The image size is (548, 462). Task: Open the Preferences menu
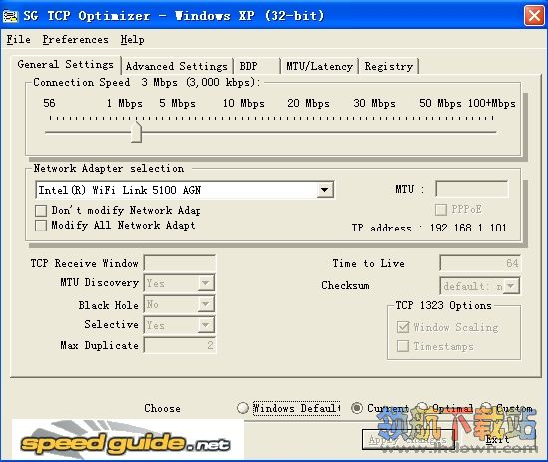(75, 40)
